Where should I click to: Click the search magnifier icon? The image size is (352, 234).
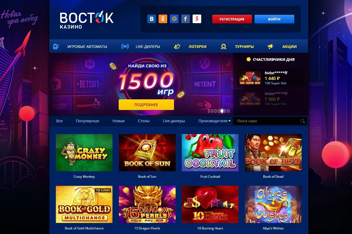303,121
